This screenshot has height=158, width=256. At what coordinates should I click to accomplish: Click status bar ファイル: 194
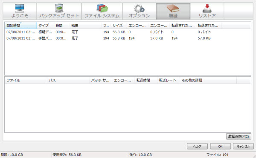[217, 155]
